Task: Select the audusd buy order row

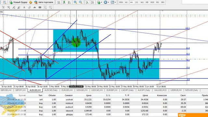Action: point(104,107)
